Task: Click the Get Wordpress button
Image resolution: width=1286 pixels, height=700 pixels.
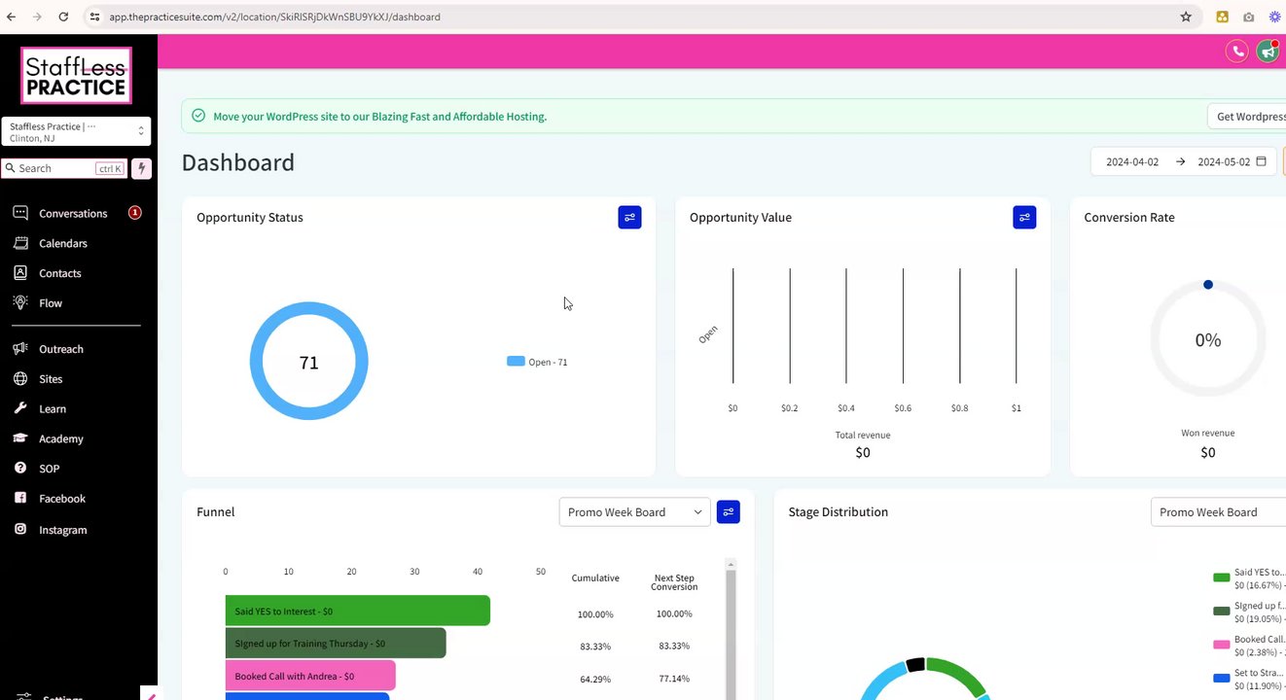Action: point(1247,117)
